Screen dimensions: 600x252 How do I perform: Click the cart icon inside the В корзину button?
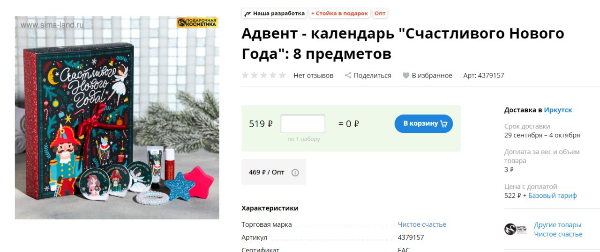pos(444,124)
